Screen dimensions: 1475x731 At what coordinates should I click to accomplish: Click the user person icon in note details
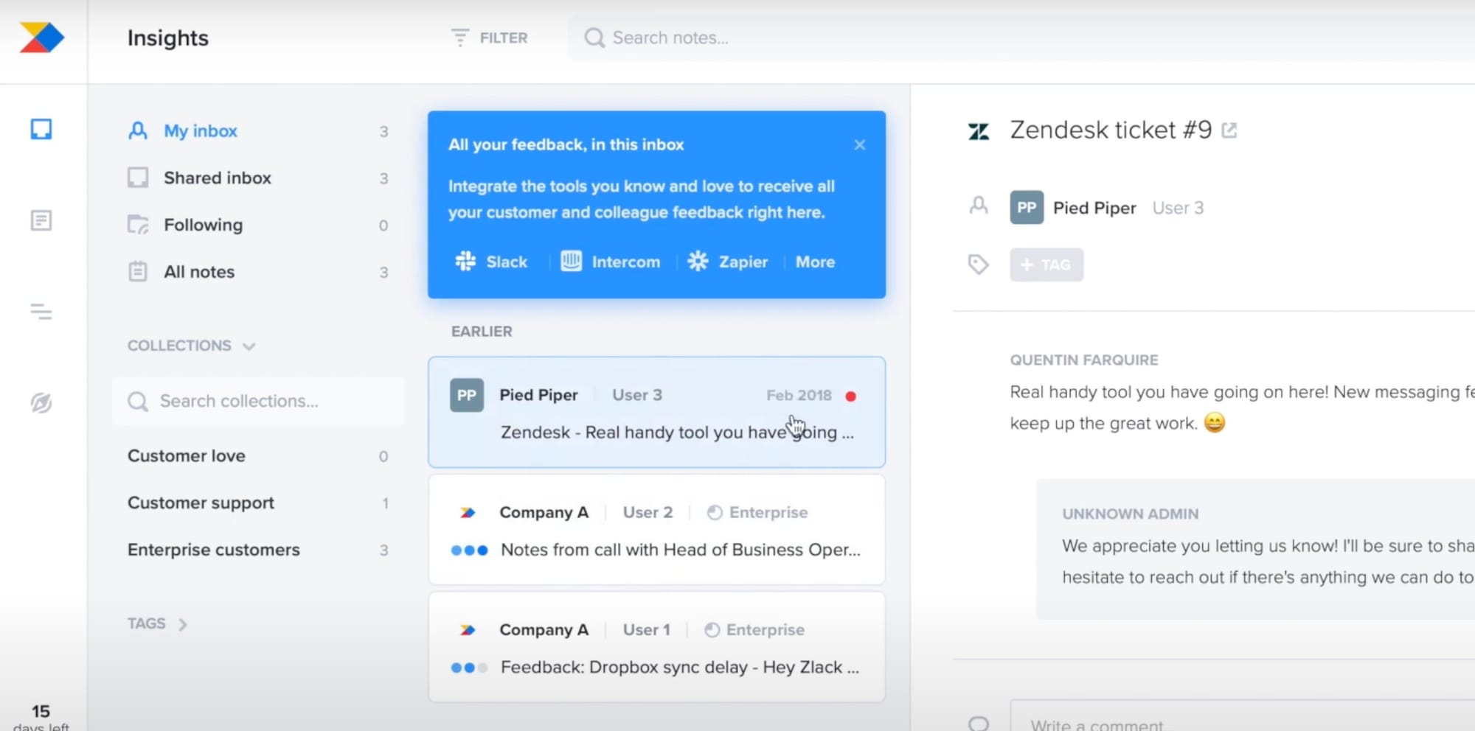point(979,206)
